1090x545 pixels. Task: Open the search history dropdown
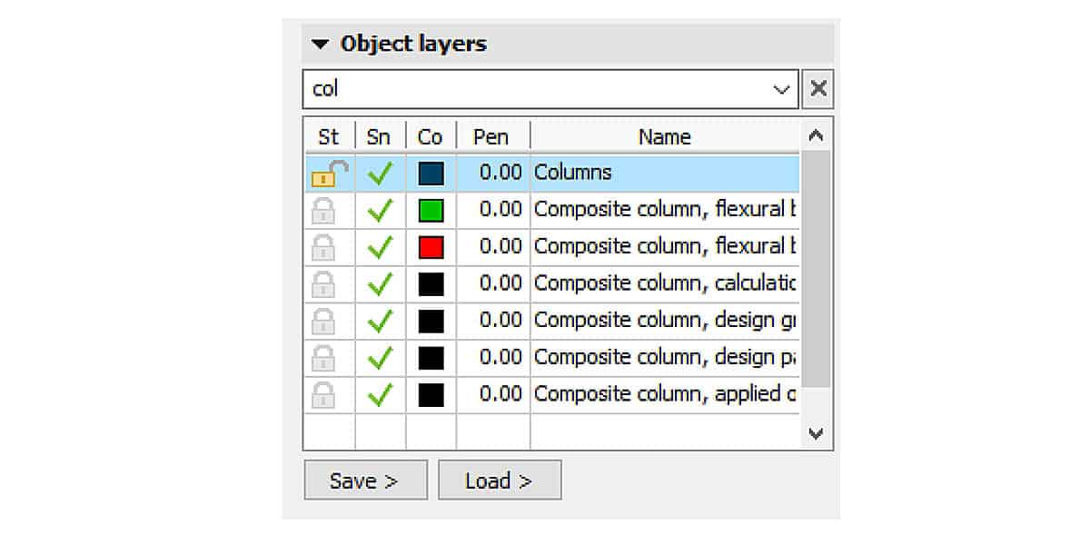tap(783, 88)
